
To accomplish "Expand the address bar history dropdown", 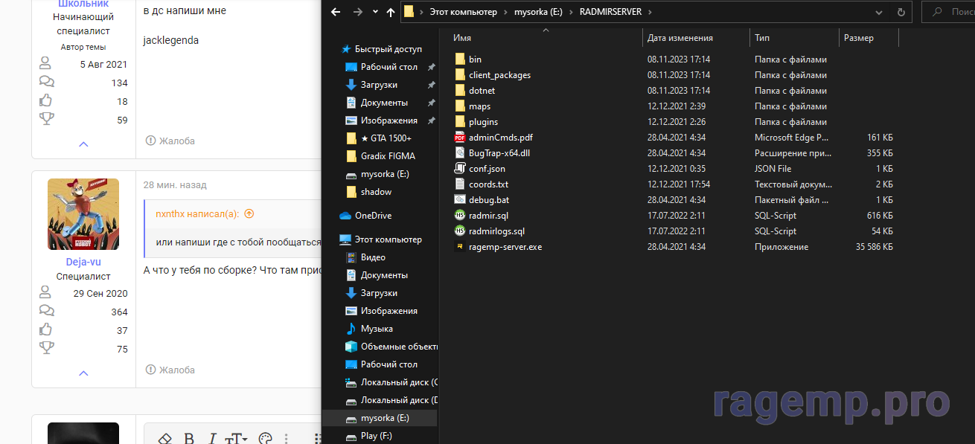I will 878,12.
